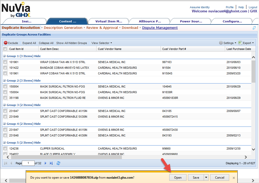
Task: Open the Virtual Item M... tab
Action: [109, 21]
